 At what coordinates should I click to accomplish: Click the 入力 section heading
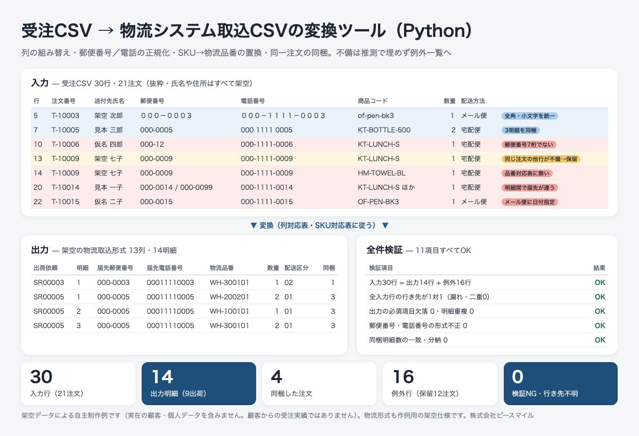click(x=40, y=83)
